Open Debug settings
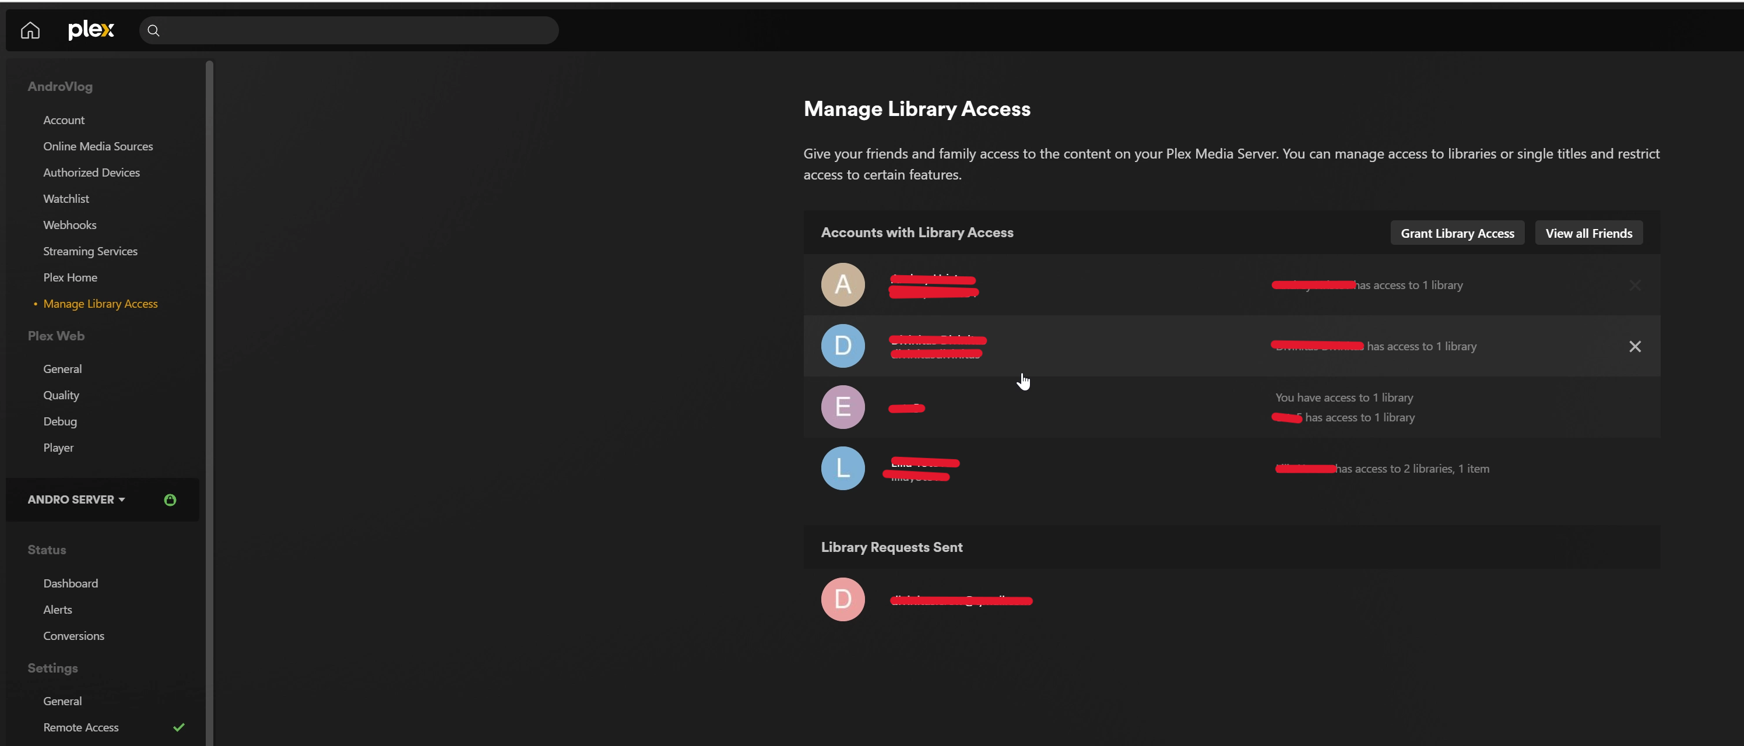The height and width of the screenshot is (746, 1744). [60, 421]
